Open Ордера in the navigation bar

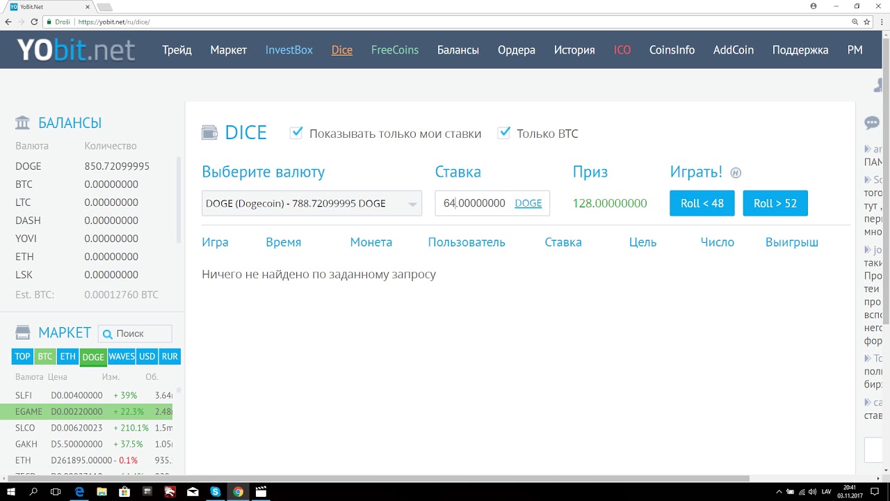517,50
